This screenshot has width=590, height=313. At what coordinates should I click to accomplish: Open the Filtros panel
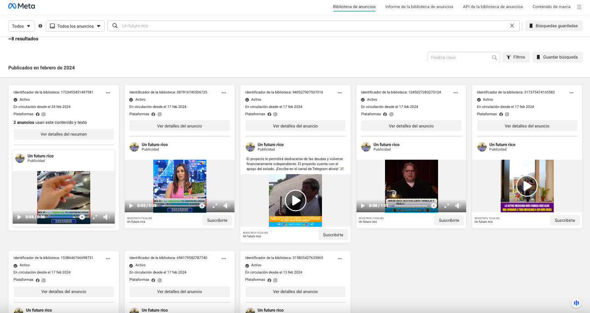coord(516,57)
